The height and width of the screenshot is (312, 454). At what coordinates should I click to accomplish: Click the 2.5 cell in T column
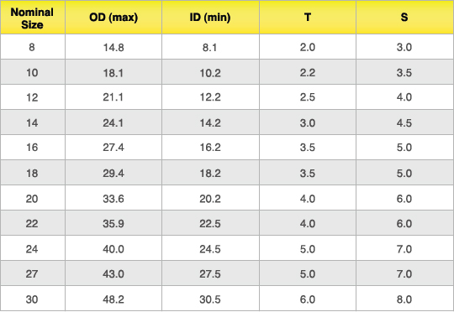(x=308, y=97)
